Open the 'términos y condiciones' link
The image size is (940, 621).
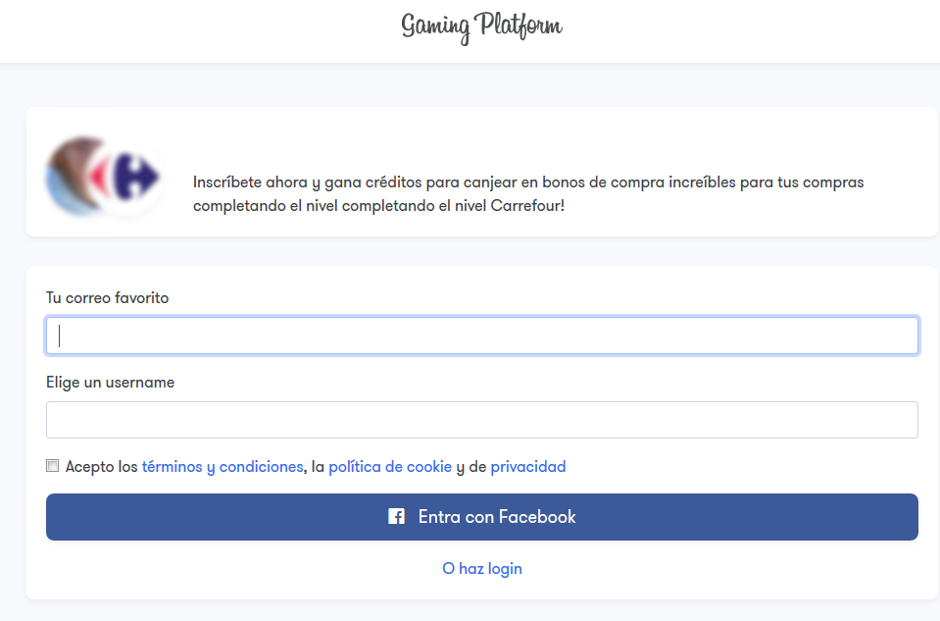[223, 467]
